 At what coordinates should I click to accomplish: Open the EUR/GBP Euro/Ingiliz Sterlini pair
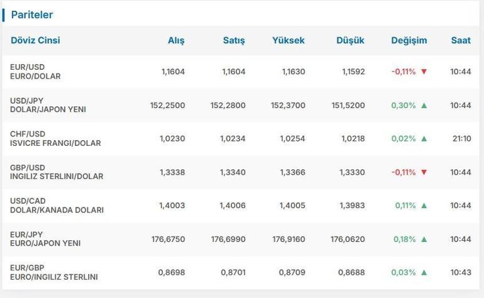tap(53, 272)
